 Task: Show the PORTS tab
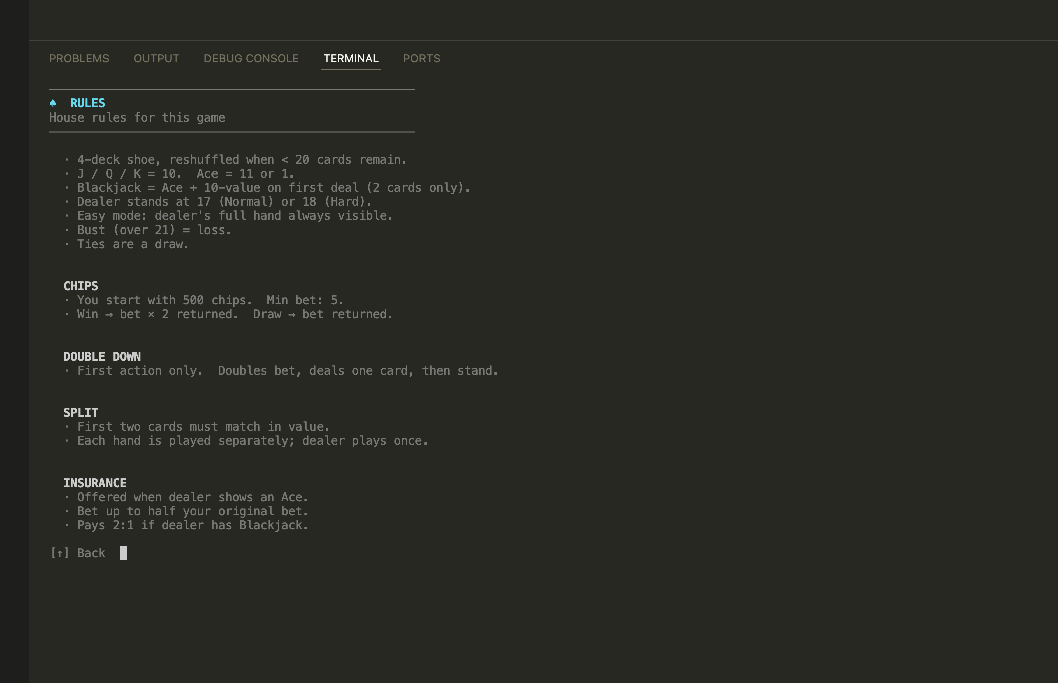[421, 59]
